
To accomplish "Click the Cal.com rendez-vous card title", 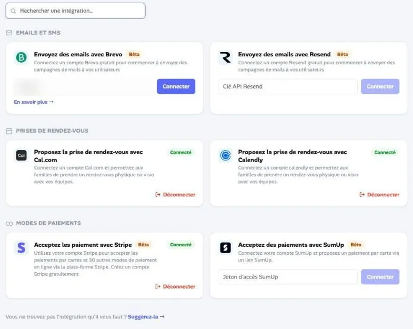I will (x=88, y=156).
